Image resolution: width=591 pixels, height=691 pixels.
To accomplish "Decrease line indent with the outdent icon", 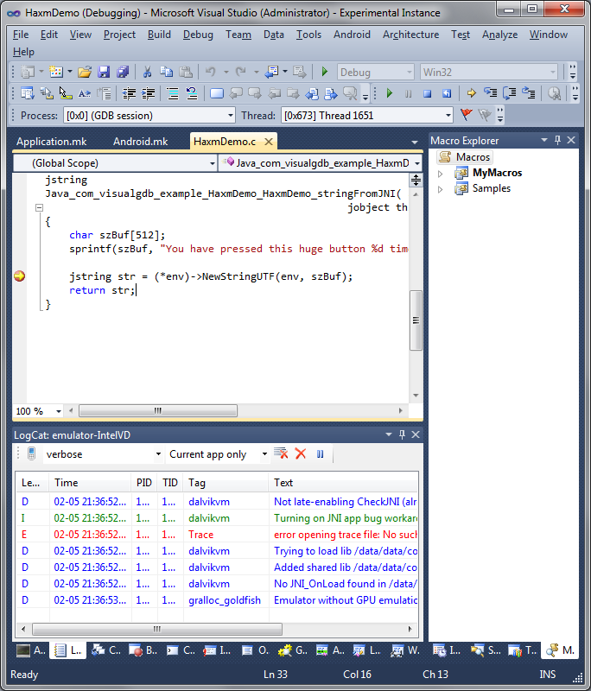I will click(x=129, y=93).
